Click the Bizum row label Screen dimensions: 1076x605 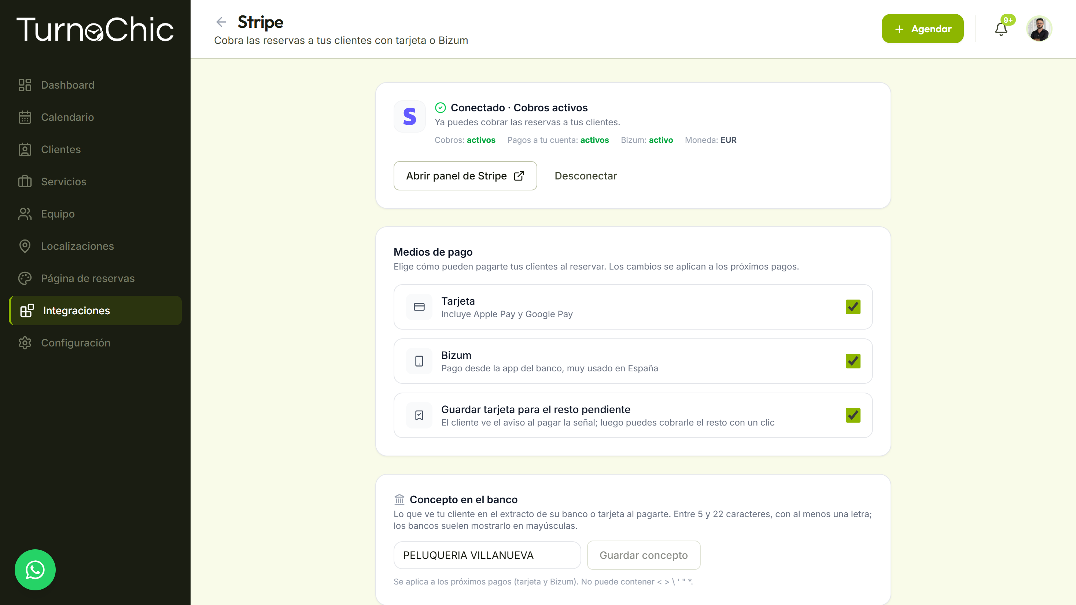(x=456, y=355)
